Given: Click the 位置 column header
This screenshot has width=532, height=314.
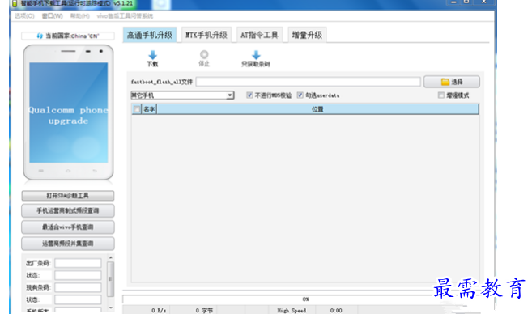Looking at the screenshot, I should coord(317,109).
